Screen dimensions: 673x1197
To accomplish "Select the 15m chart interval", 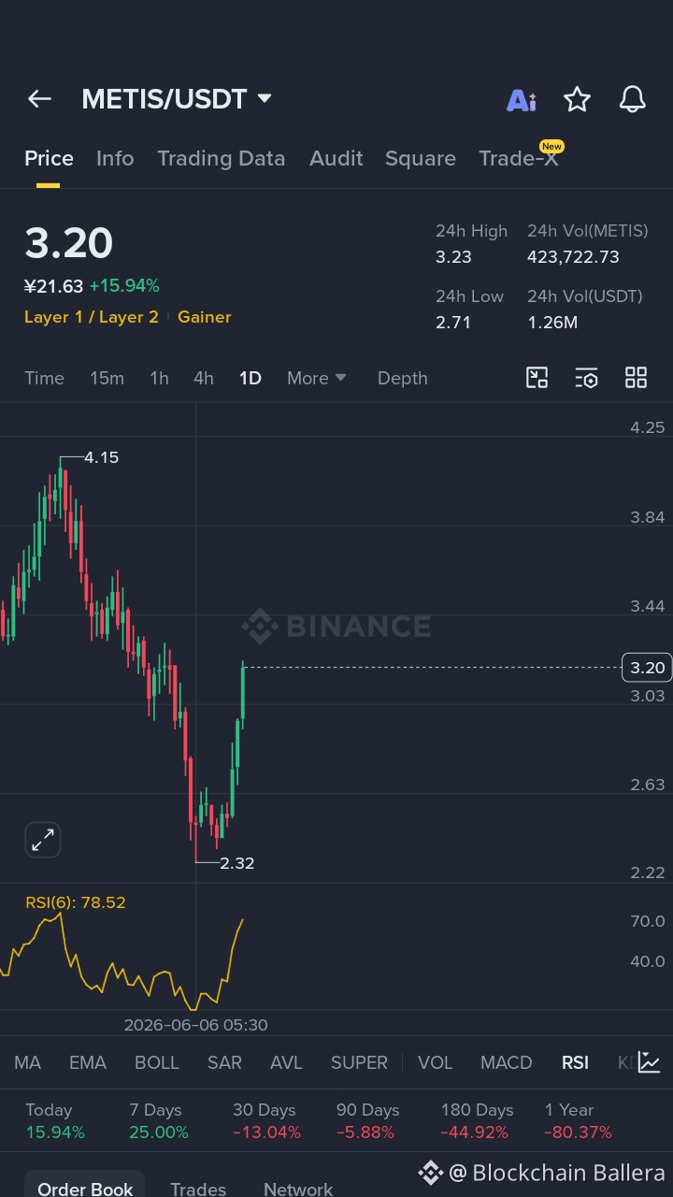I will 107,378.
